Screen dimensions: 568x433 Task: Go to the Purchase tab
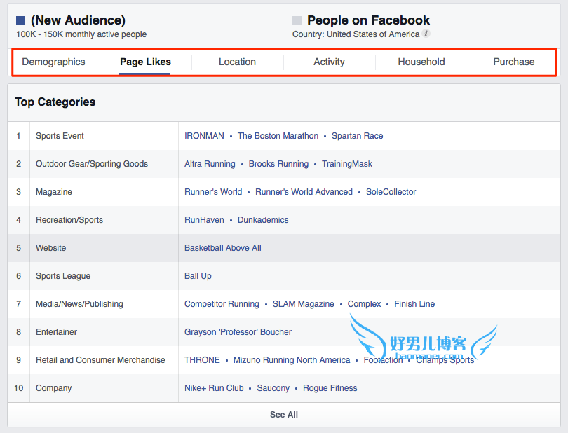coord(514,62)
